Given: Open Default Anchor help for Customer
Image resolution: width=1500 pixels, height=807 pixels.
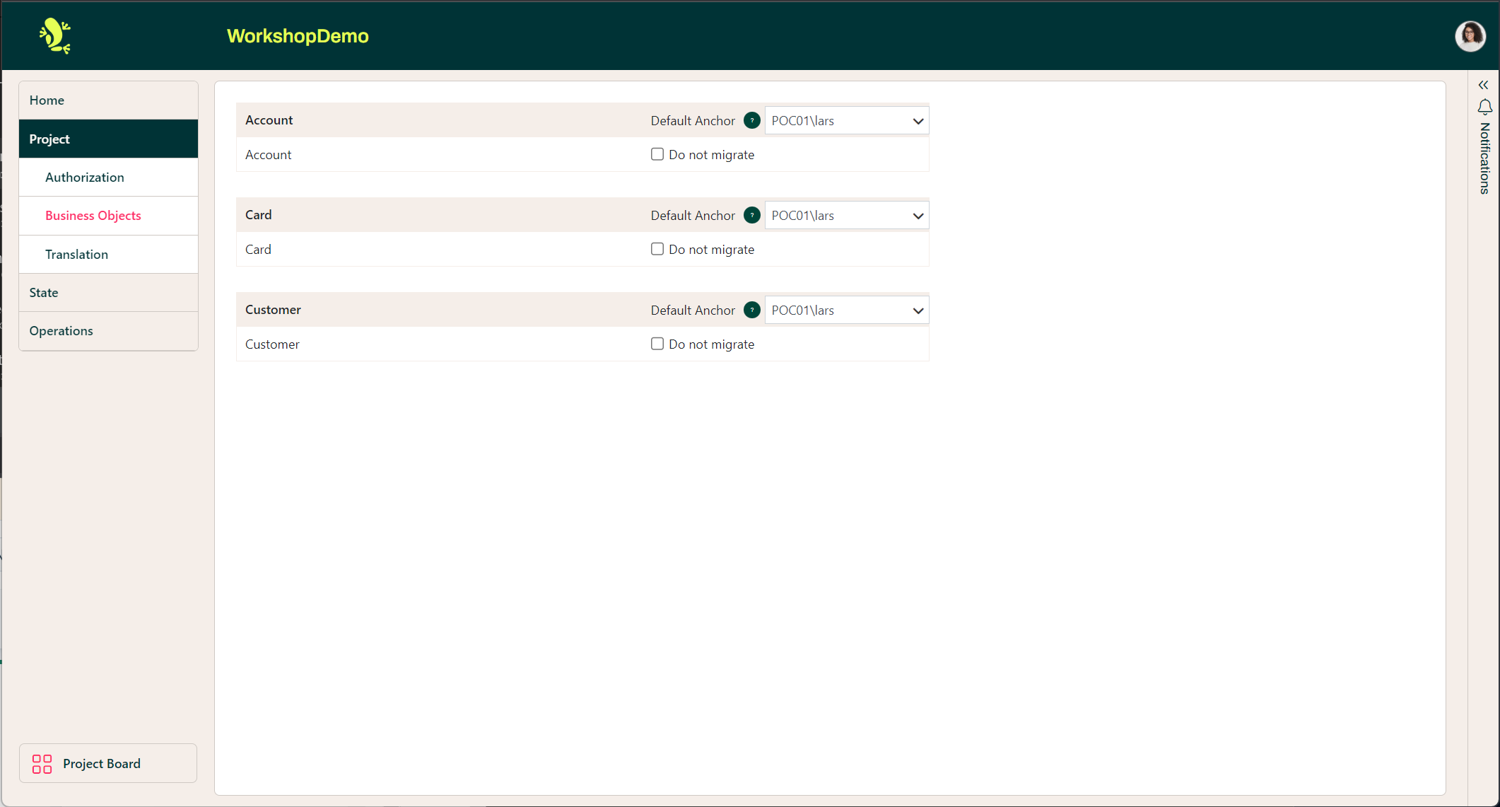Looking at the screenshot, I should (751, 310).
